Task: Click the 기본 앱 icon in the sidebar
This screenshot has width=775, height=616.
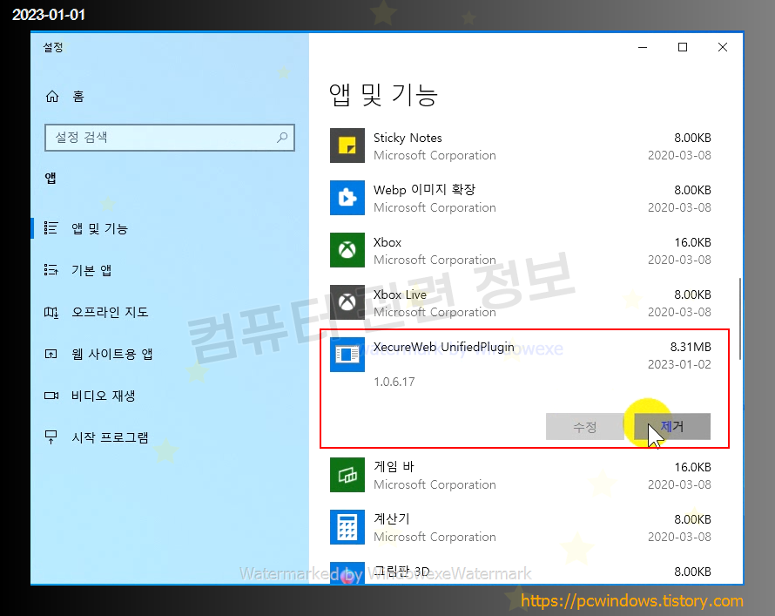Action: 51,270
